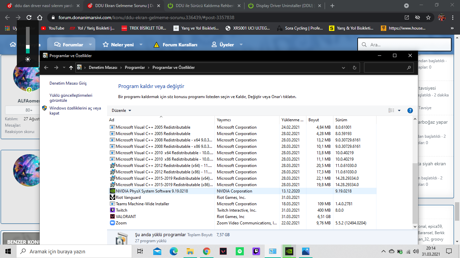Open the Neler yeni forum menu
This screenshot has height=258, width=460.
point(118,45)
